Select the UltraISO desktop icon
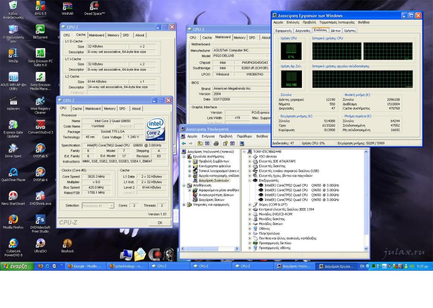433x308 pixels. coord(40,245)
